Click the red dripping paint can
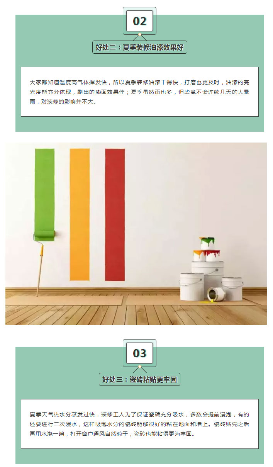 (x=212, y=256)
